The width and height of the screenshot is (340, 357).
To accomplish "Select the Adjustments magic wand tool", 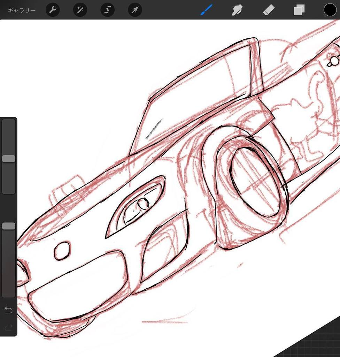I will click(80, 10).
